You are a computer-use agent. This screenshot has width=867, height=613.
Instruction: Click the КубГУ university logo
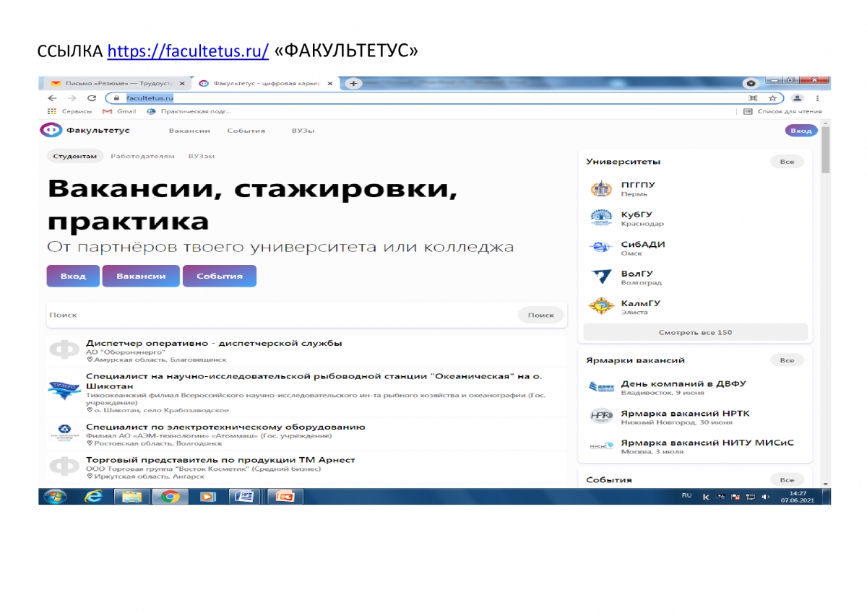click(601, 218)
